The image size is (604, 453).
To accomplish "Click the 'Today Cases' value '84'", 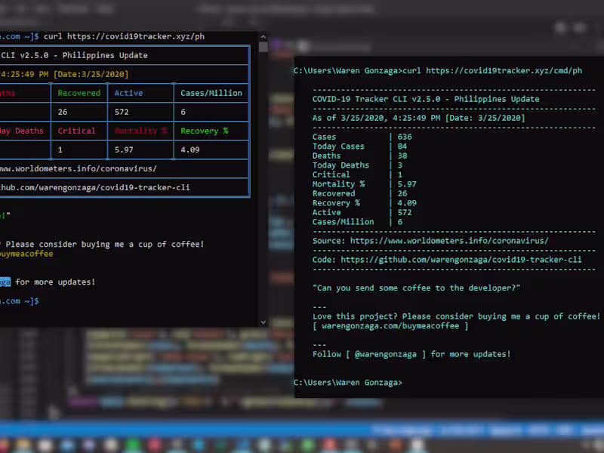I will [402, 146].
